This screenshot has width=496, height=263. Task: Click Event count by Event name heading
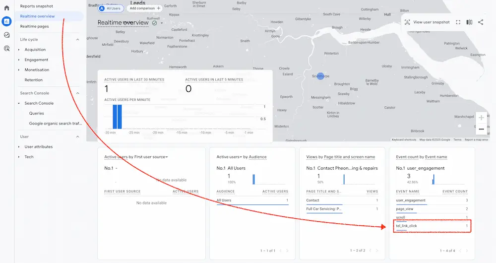(x=421, y=157)
